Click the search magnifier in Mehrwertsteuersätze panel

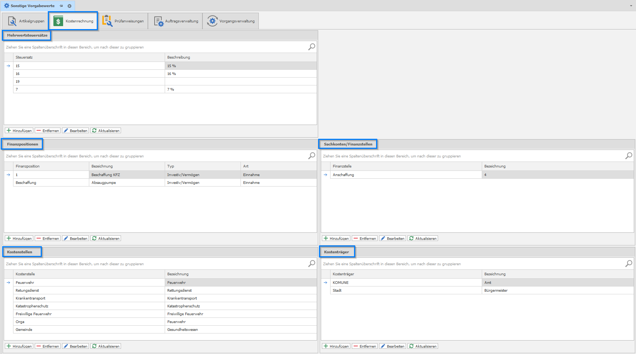click(311, 47)
